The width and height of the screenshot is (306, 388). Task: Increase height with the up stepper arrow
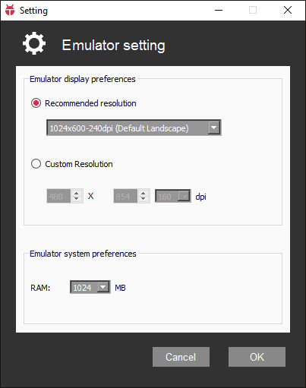click(144, 193)
